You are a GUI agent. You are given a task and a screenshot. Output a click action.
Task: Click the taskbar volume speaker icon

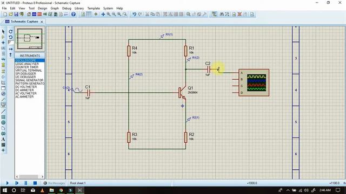(307, 190)
